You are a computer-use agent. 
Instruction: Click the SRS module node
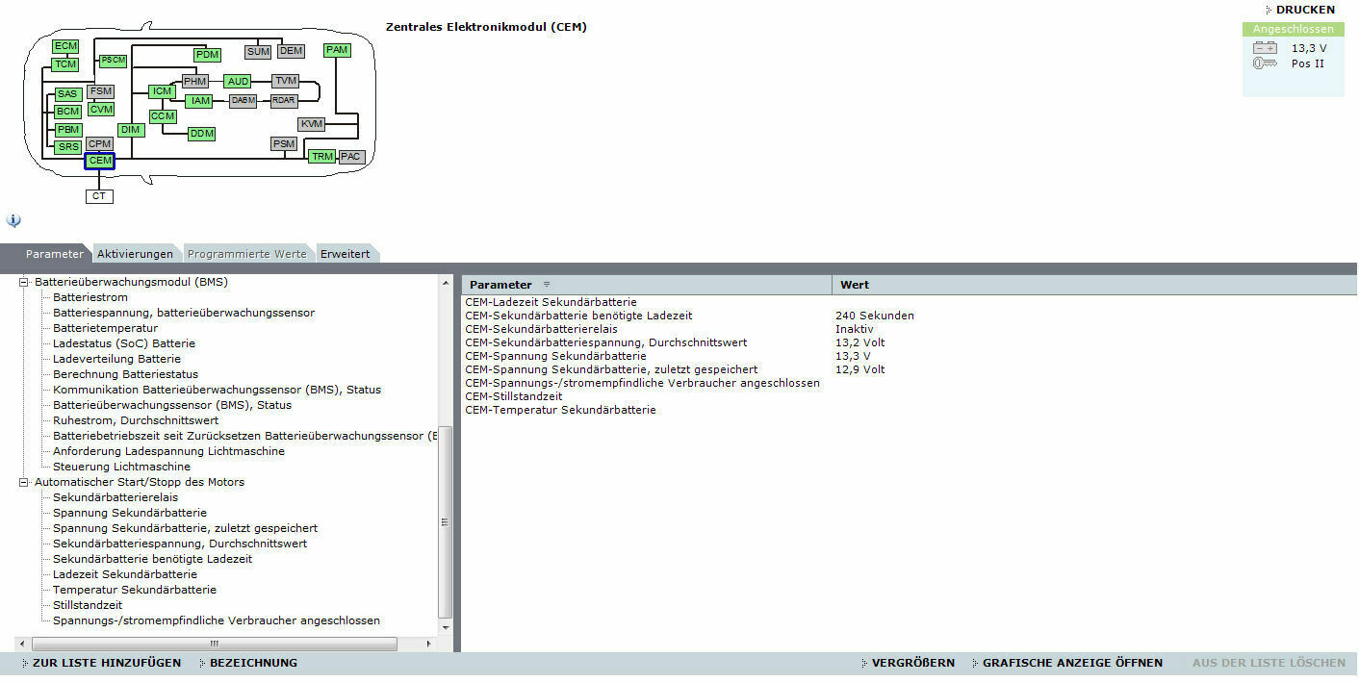coord(67,147)
